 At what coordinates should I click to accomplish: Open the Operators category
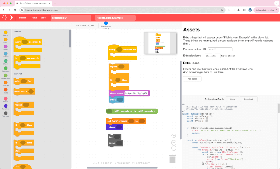coord(6,68)
